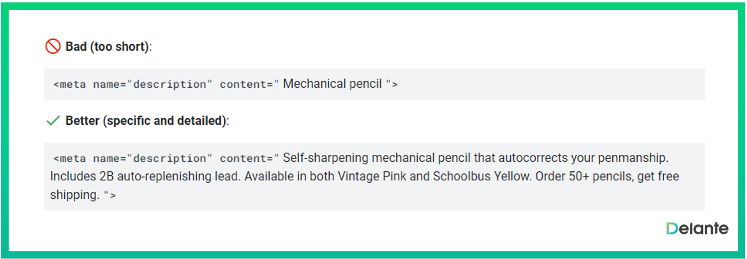The width and height of the screenshot is (747, 259).
Task: Click the Delante logo D icon
Action: [672, 228]
